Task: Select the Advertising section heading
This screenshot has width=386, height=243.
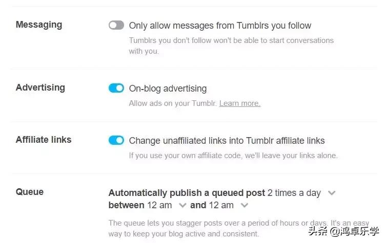Action: pos(40,87)
